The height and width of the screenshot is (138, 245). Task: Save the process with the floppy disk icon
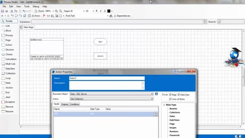(2, 11)
